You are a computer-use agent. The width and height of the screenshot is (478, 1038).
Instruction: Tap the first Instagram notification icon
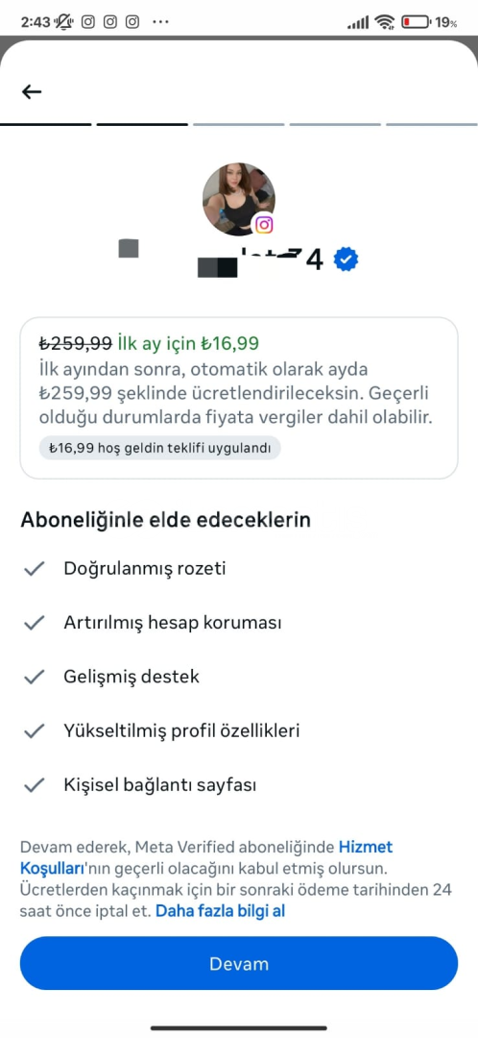tap(88, 22)
